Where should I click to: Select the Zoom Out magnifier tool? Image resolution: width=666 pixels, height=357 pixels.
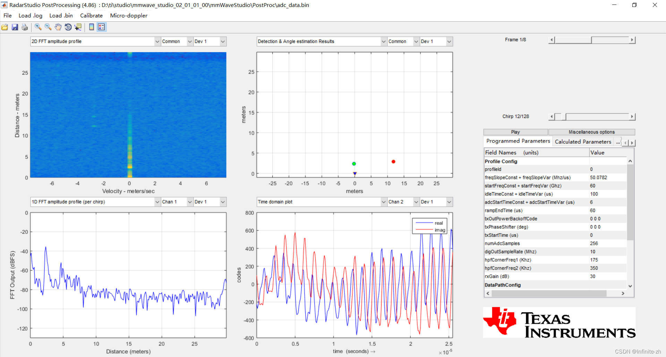point(48,27)
